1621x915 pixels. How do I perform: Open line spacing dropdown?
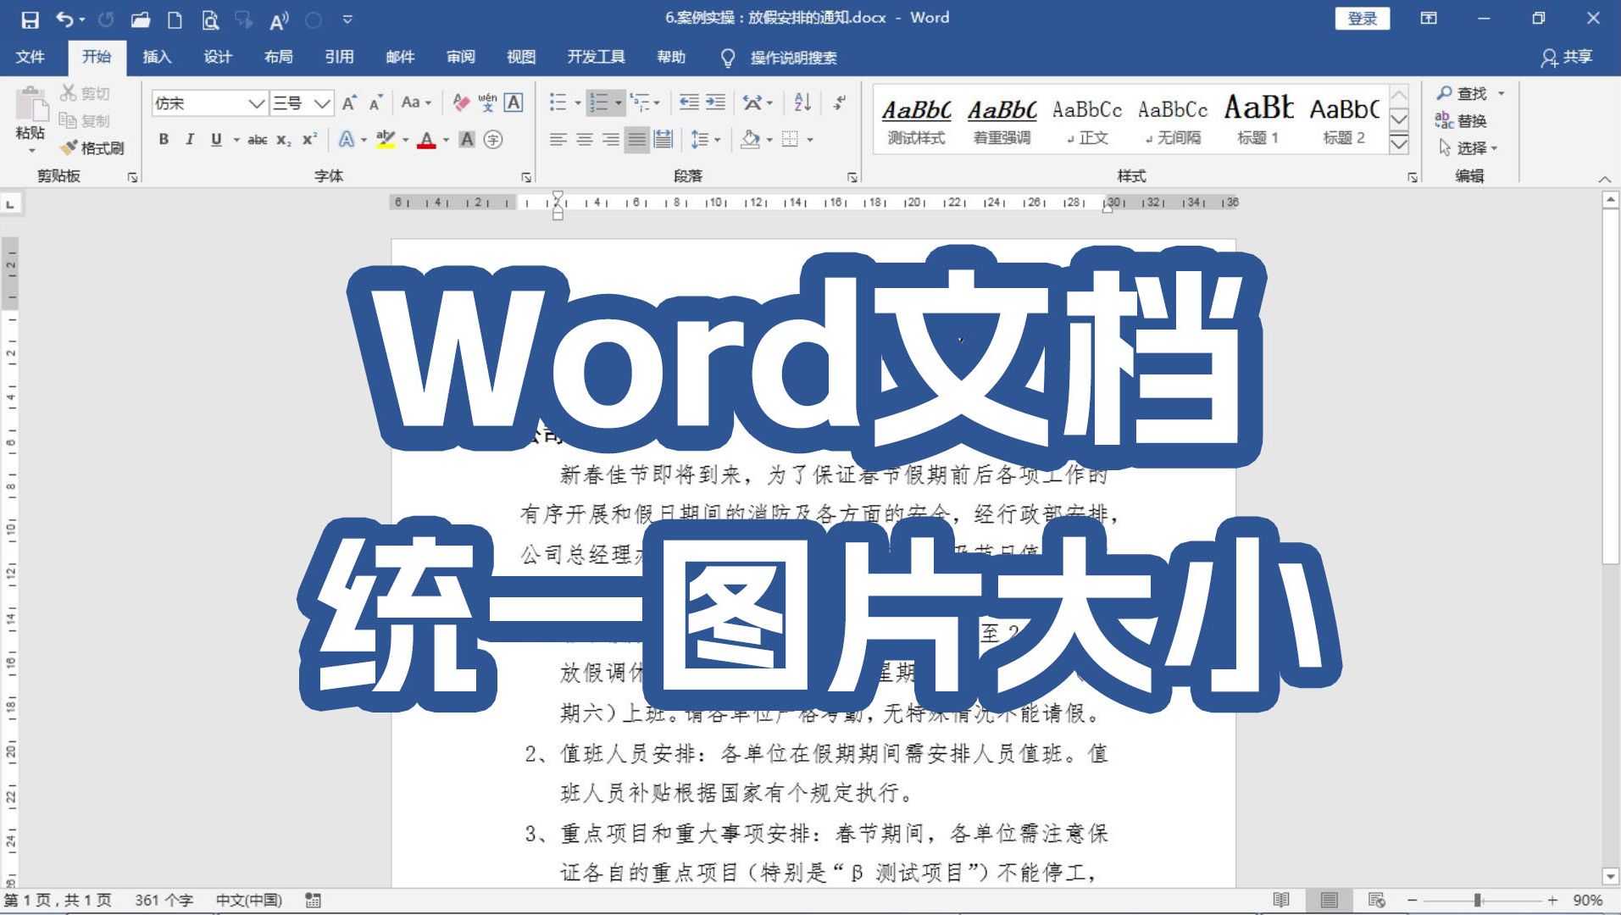pyautogui.click(x=705, y=140)
